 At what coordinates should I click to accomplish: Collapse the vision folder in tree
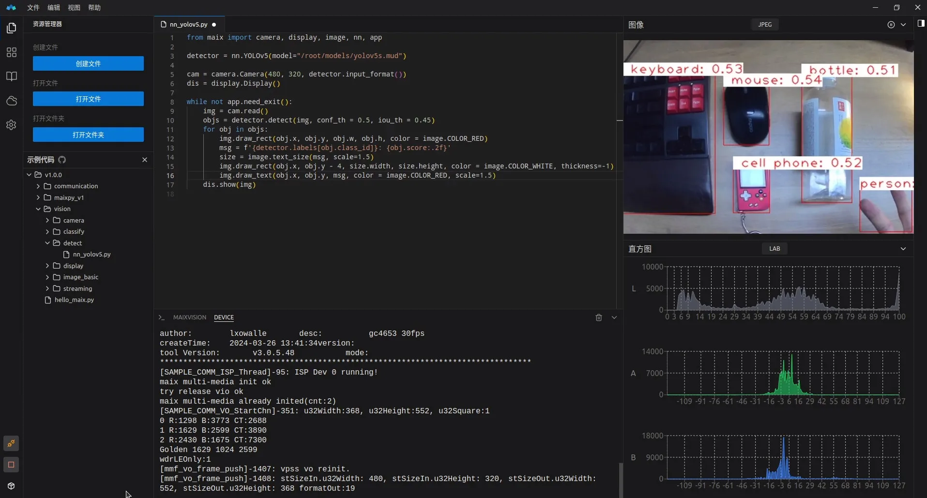[62, 209]
